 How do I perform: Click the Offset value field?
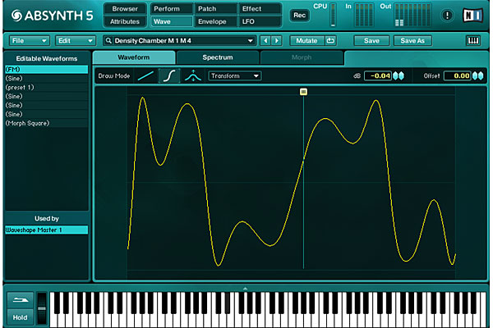[x=458, y=75]
